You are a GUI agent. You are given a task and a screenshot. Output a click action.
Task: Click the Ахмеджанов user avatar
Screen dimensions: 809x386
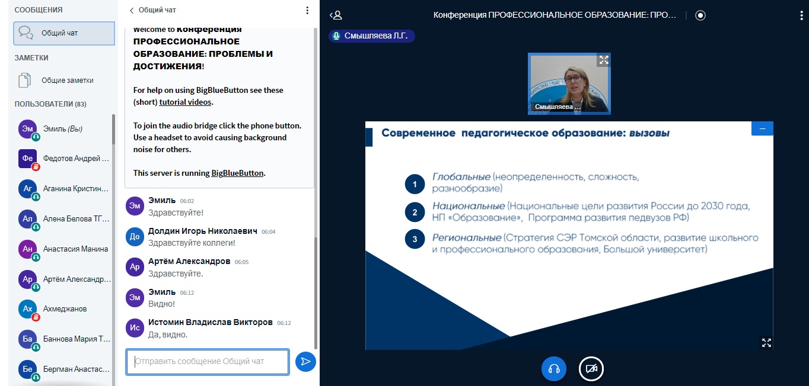tap(27, 308)
